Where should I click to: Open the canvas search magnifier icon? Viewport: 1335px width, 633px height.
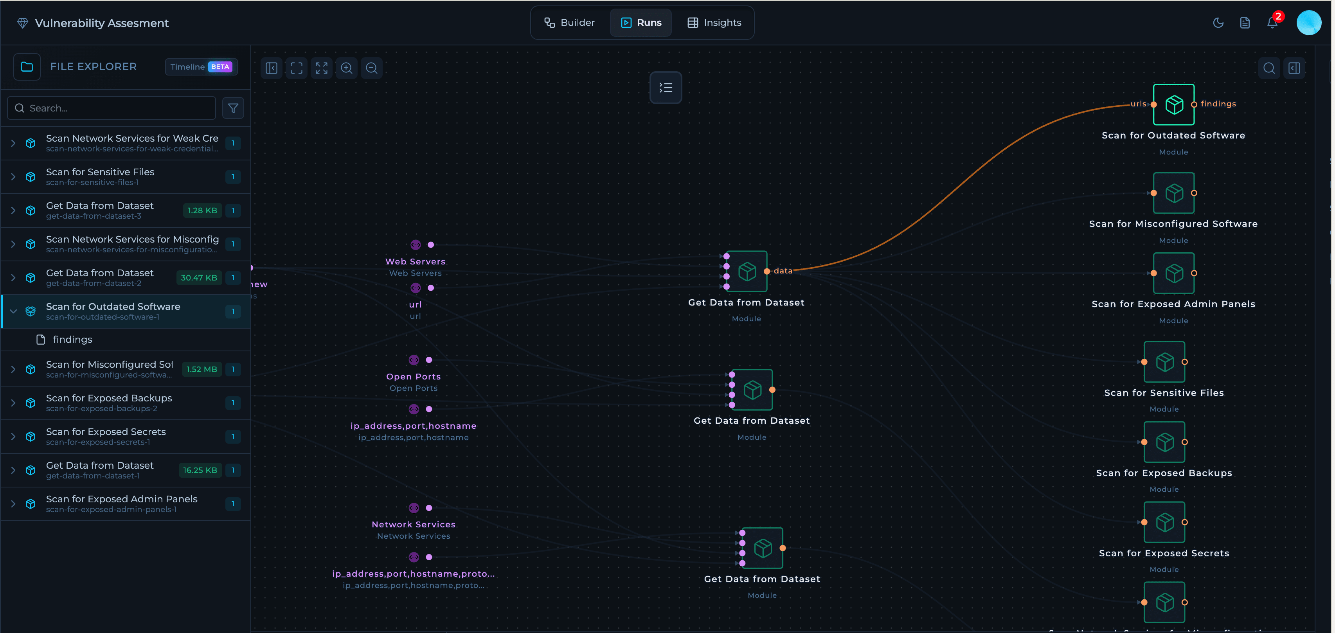click(x=1268, y=68)
